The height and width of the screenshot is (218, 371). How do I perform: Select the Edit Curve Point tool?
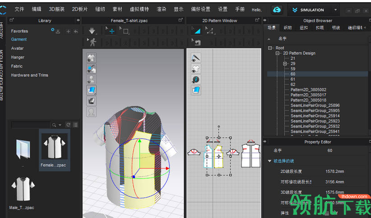point(210,31)
